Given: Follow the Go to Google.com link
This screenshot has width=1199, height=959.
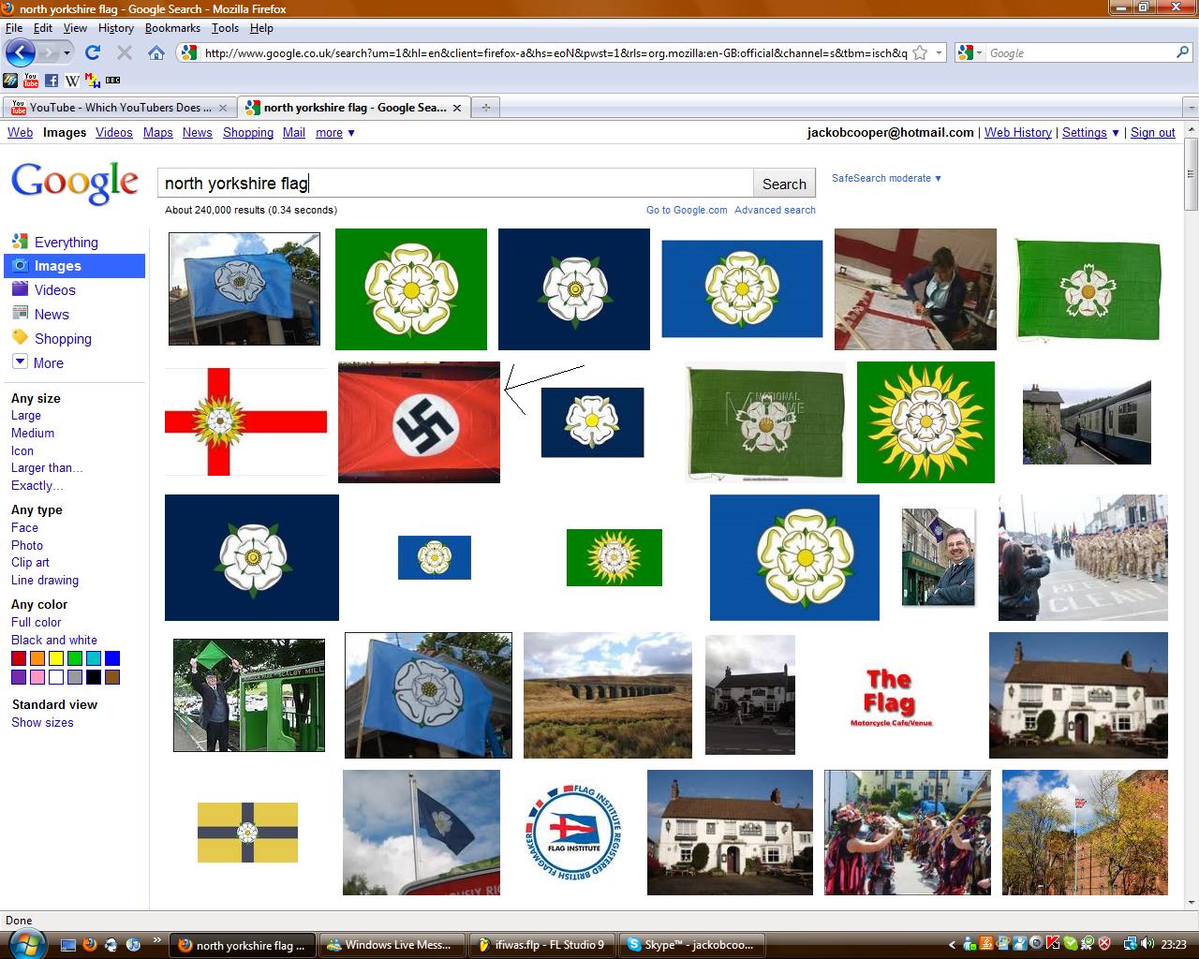Looking at the screenshot, I should tap(687, 210).
